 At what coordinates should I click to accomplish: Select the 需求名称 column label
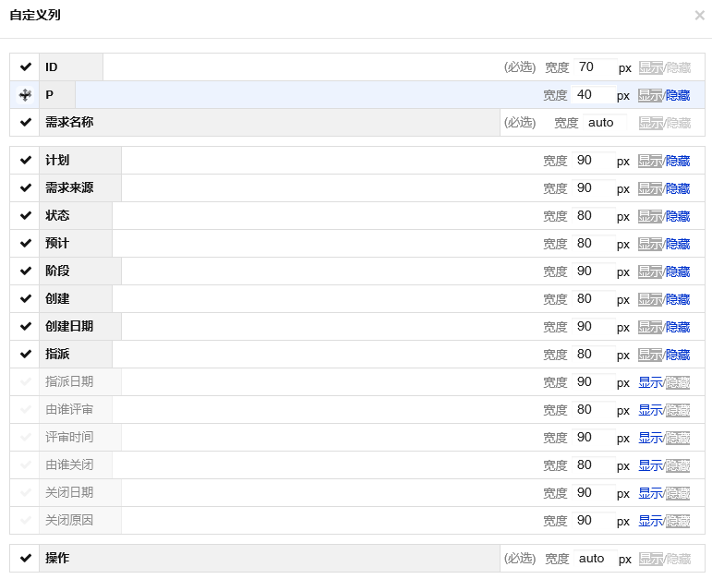[69, 122]
